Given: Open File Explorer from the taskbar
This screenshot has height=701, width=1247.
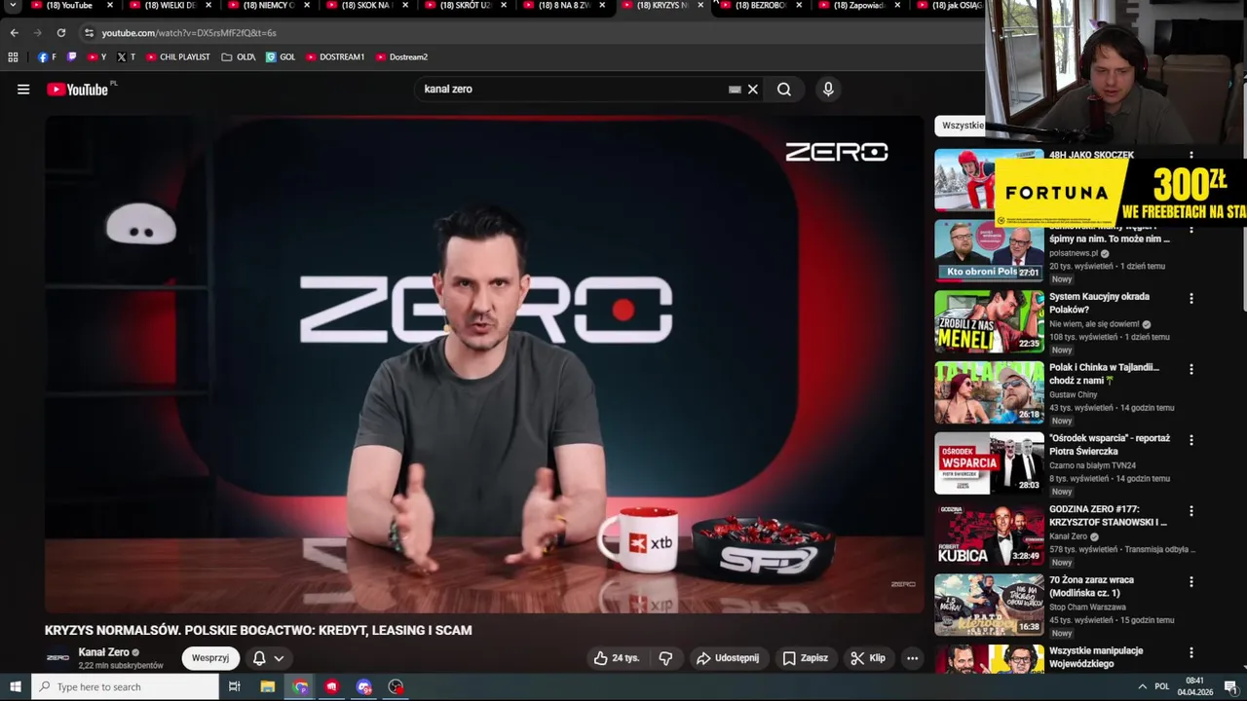Looking at the screenshot, I should click(x=267, y=686).
